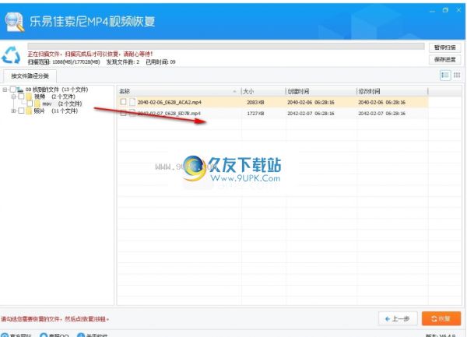Sort by the 名称 column header
Screen dimensions: 467x337
tap(179, 91)
